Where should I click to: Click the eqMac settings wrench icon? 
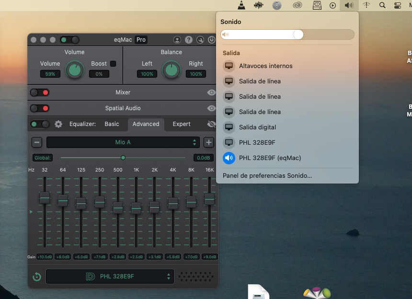point(200,40)
